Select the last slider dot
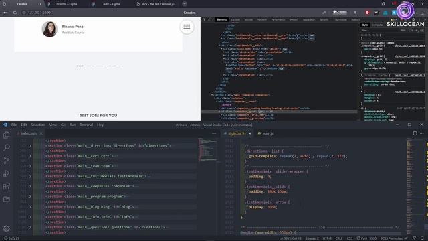Screen dimensions: 428x241 118,66
